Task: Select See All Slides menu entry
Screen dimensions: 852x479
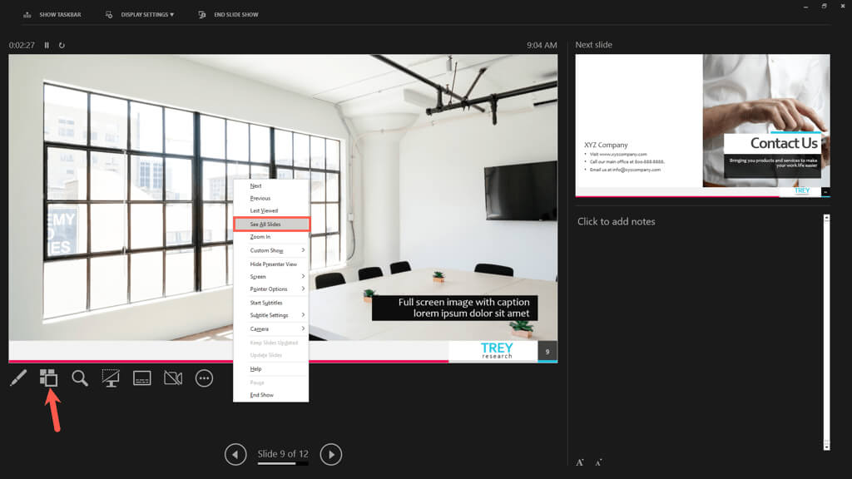Action: 271,225
